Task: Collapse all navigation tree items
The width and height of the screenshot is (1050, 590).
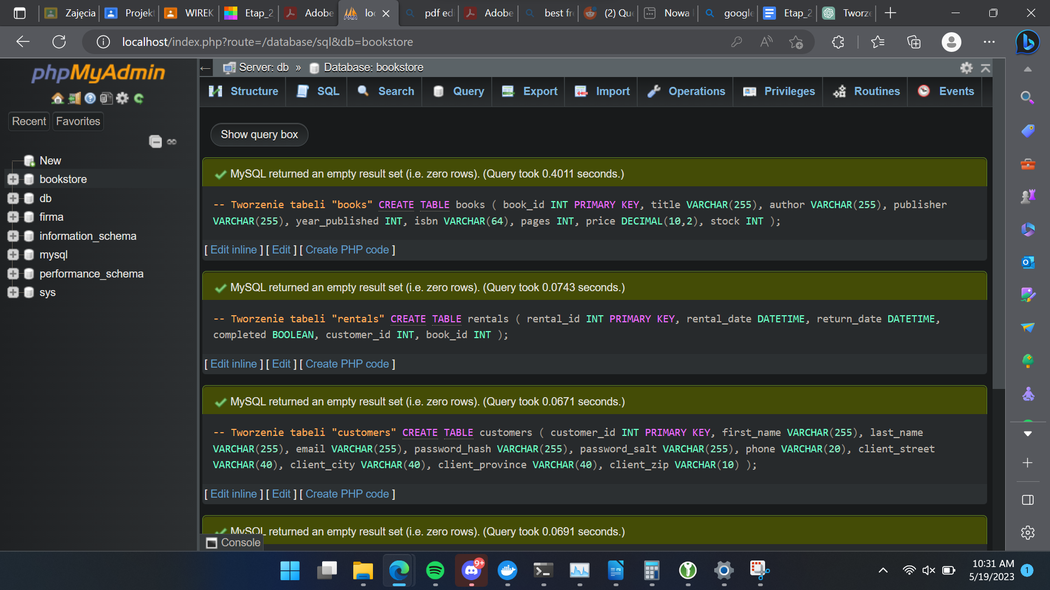Action: tap(155, 141)
